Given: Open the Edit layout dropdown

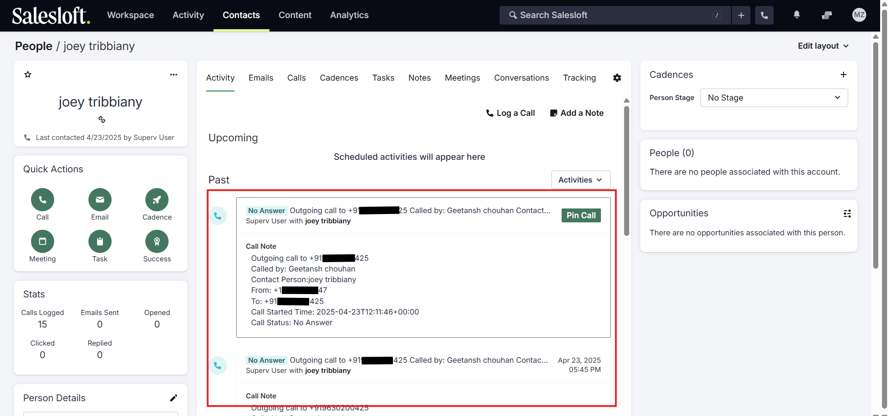Looking at the screenshot, I should 823,46.
